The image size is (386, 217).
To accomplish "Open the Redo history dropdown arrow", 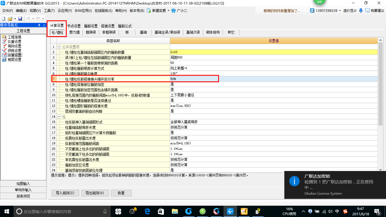I will 42,19.
